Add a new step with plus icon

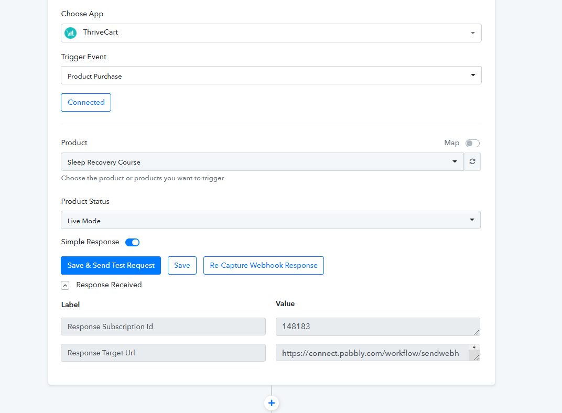click(x=272, y=403)
